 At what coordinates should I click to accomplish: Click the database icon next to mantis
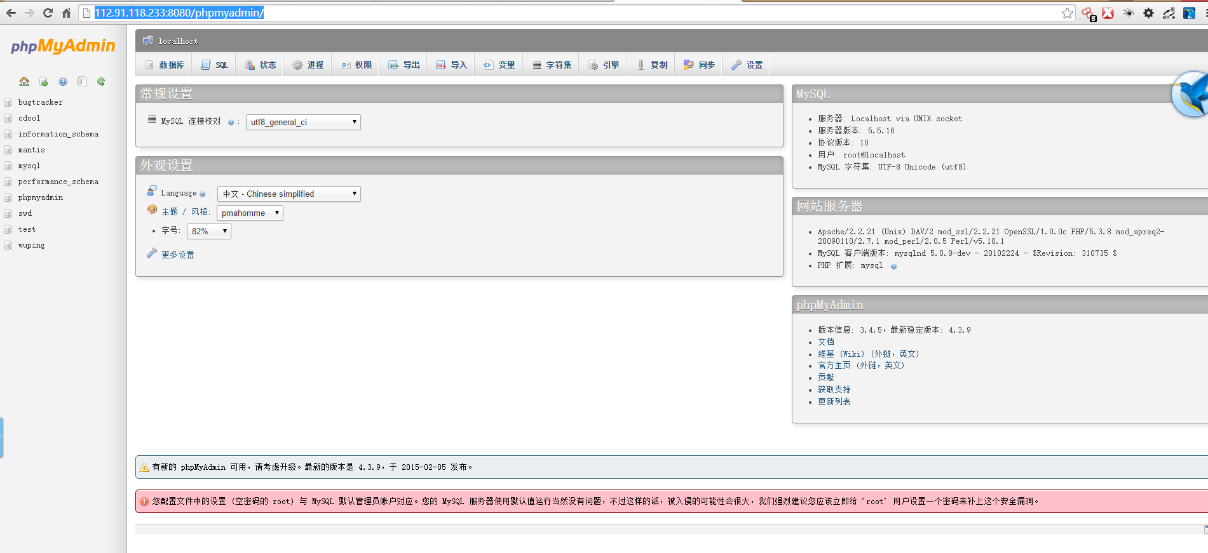point(8,150)
